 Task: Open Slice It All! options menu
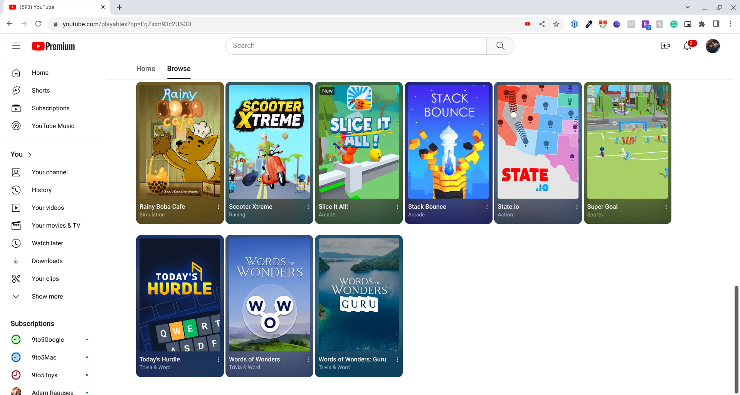pyautogui.click(x=397, y=207)
